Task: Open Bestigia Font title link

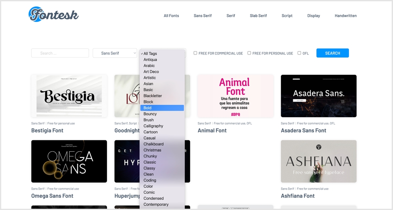Action: click(x=47, y=130)
